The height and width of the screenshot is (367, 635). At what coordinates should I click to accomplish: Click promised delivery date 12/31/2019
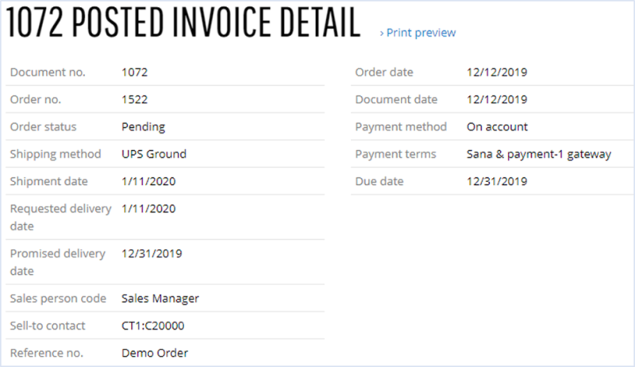tap(152, 254)
